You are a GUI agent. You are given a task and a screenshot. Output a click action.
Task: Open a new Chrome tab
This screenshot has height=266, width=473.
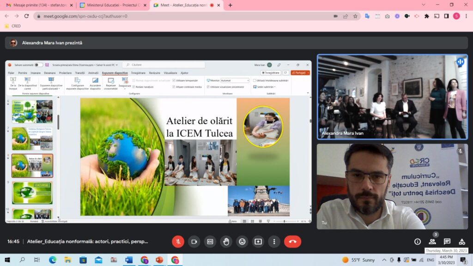tap(230, 5)
